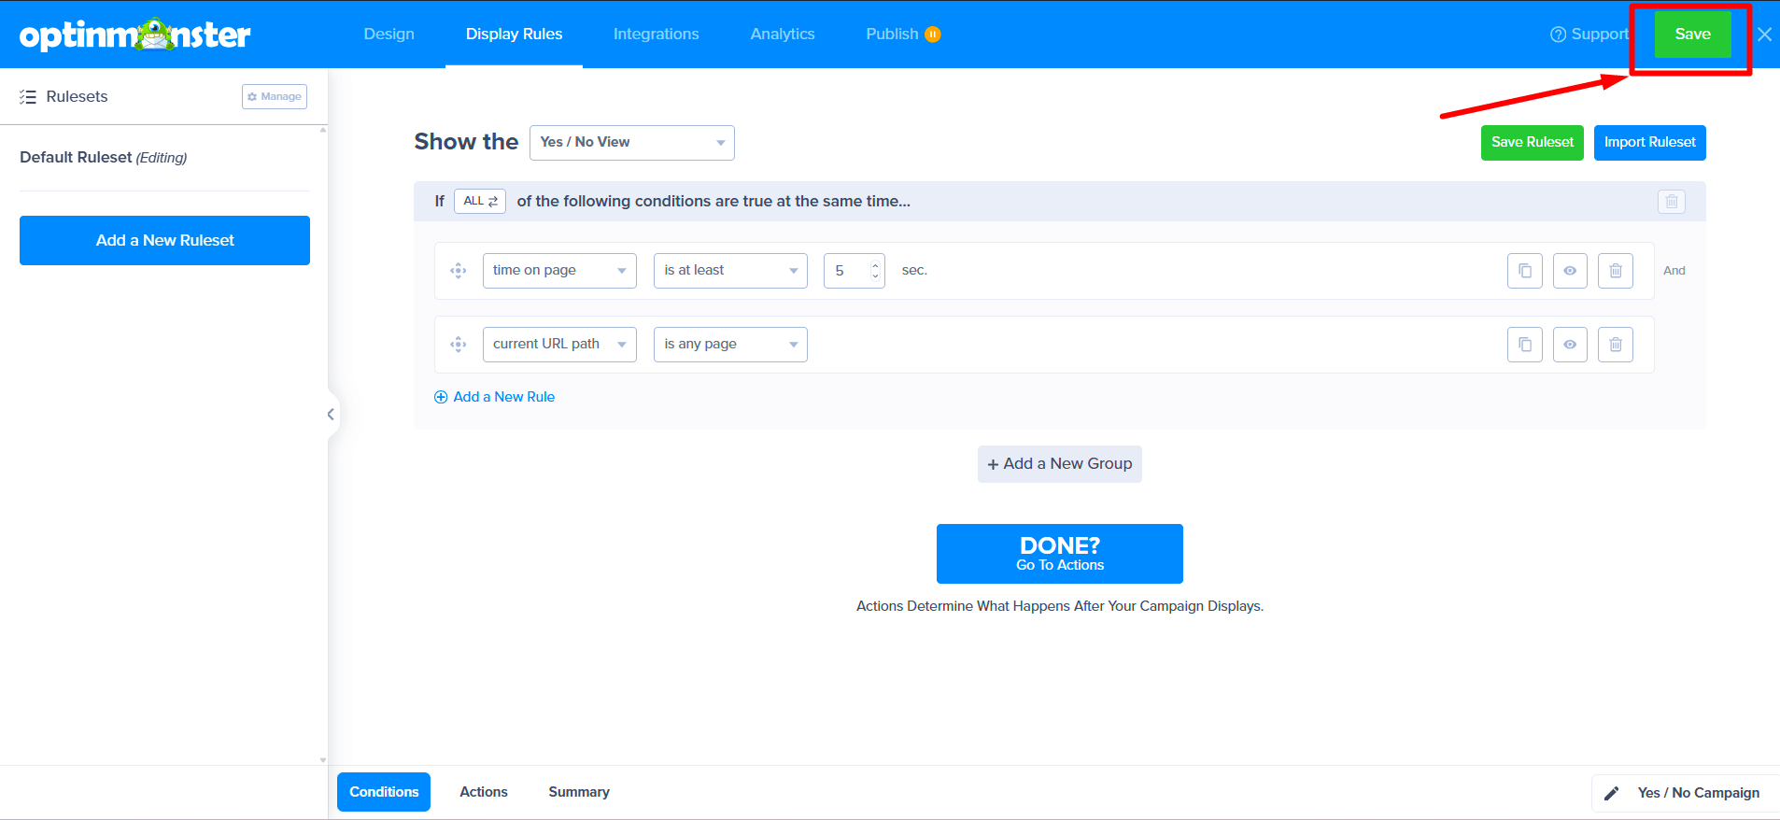Grab the drag handle of time on page rule
Screen dimensions: 1780x820
pyautogui.click(x=458, y=271)
